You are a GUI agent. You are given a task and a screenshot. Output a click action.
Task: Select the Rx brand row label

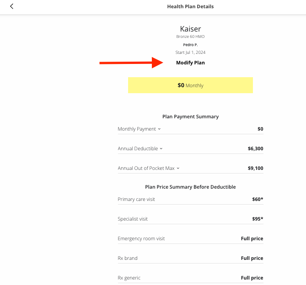point(128,258)
